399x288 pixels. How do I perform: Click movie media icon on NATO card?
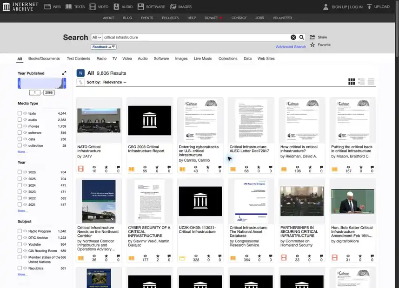[x=80, y=169]
